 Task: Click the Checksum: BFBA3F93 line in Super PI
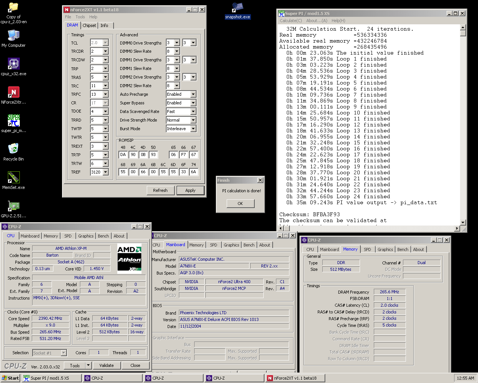coord(310,214)
